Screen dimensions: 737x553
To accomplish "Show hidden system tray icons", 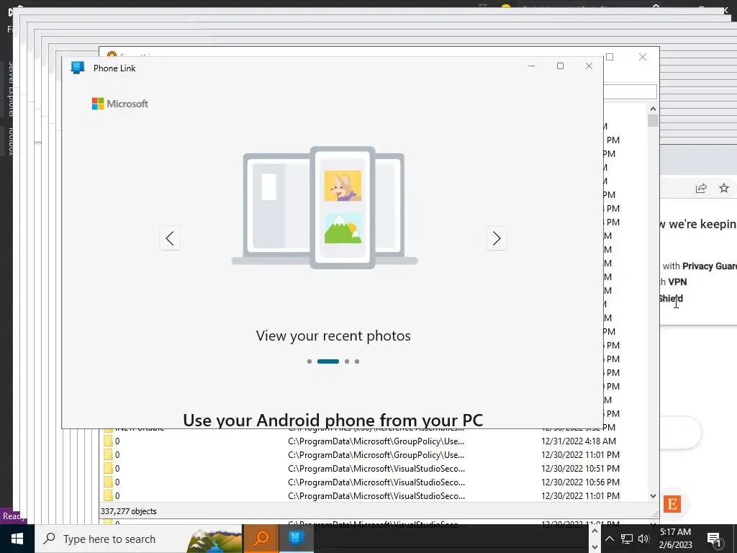I will [x=609, y=539].
